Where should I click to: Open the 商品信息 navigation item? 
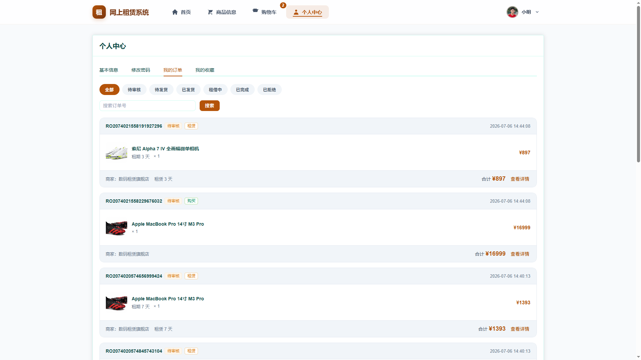[x=222, y=12]
